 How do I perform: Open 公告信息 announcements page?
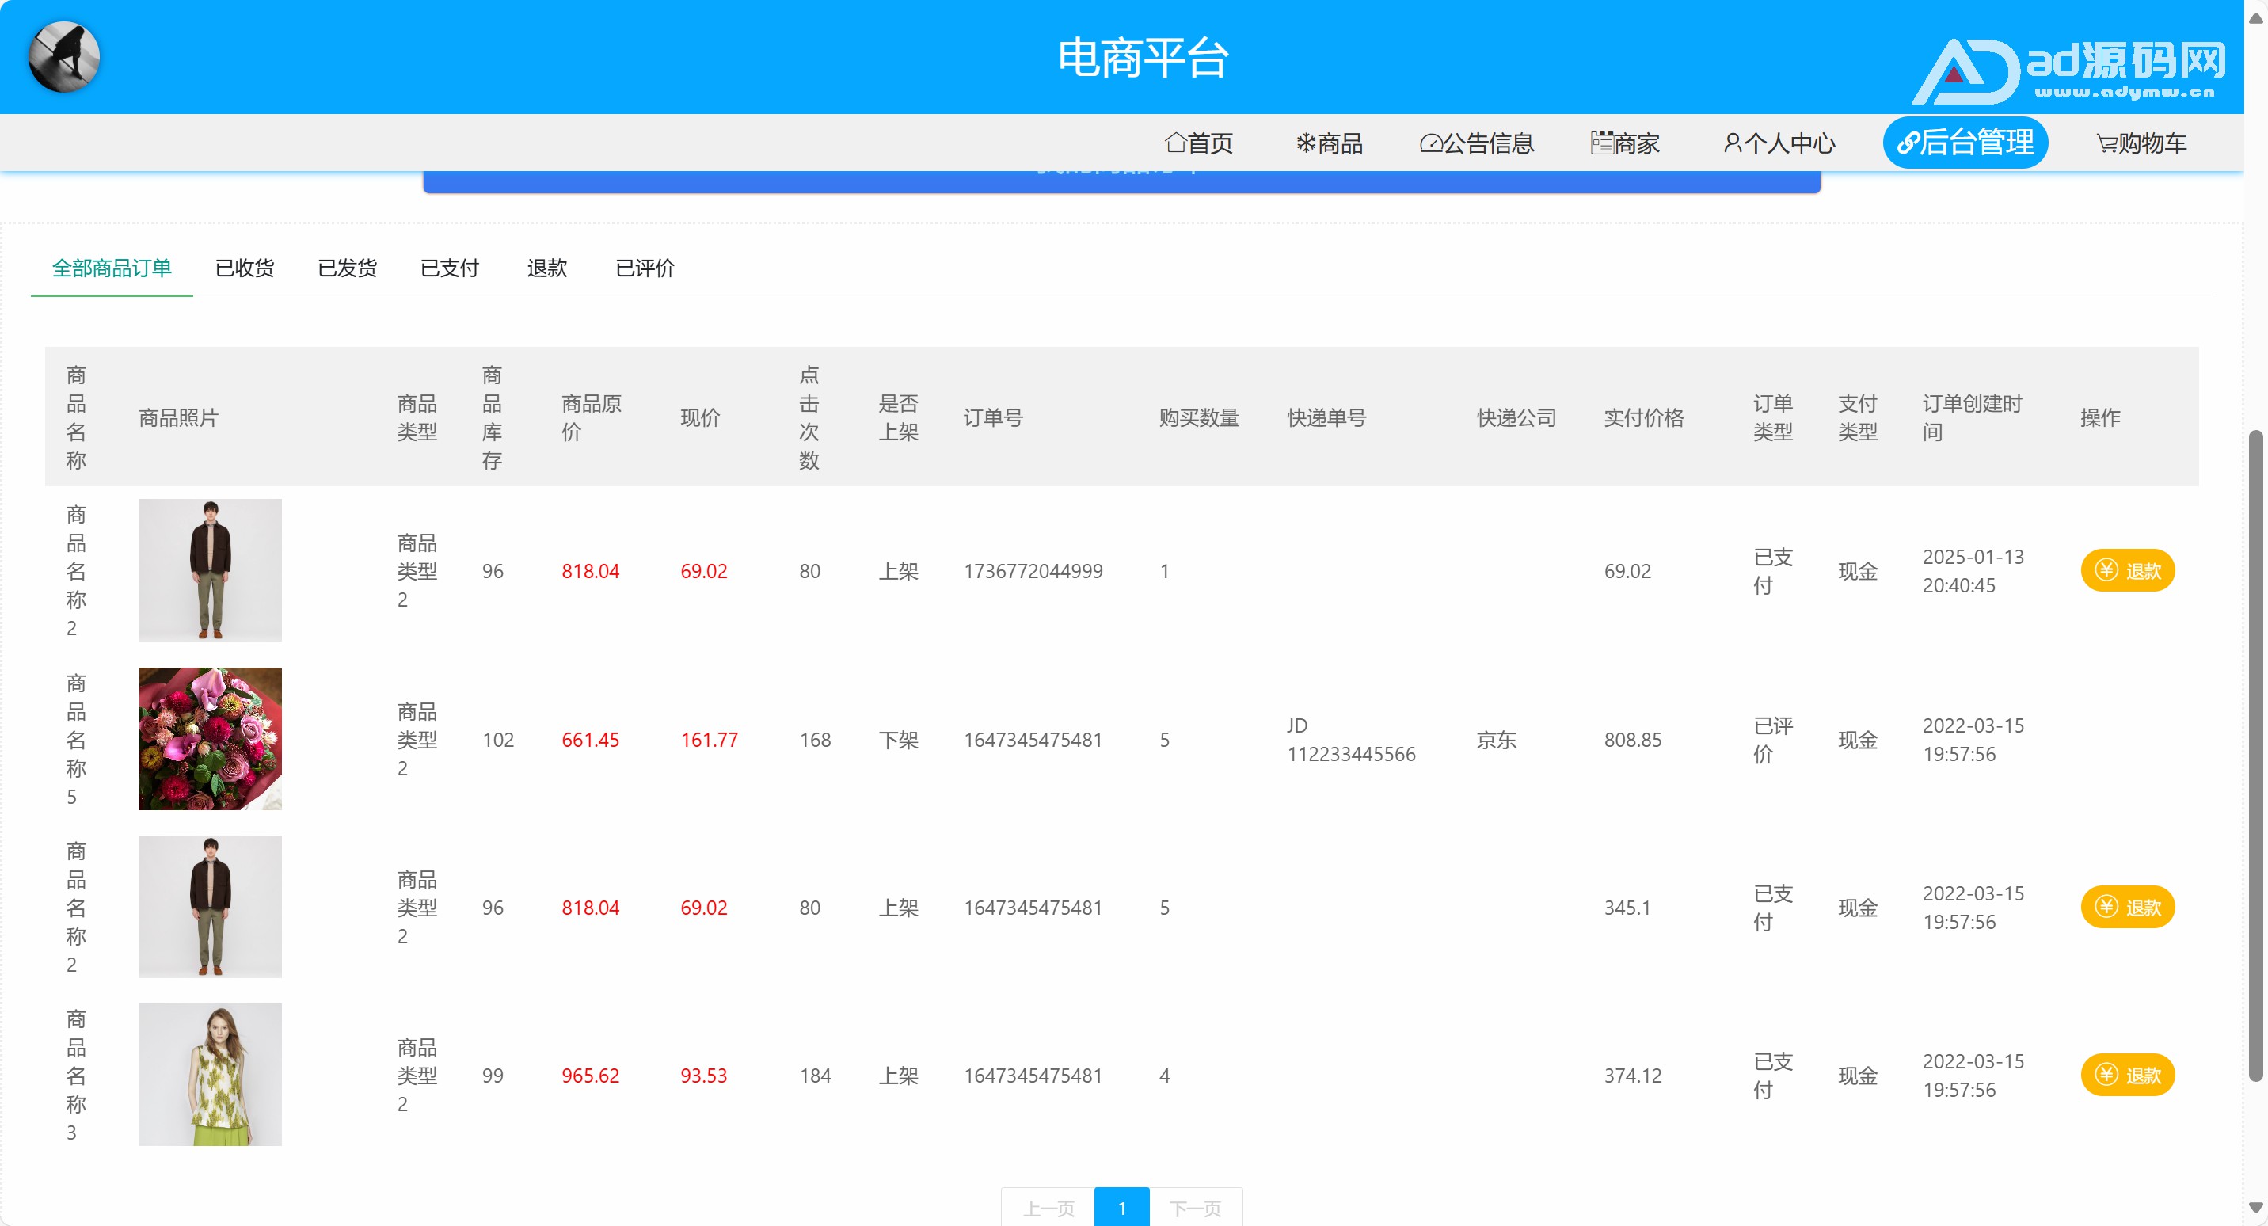pyautogui.click(x=1476, y=143)
